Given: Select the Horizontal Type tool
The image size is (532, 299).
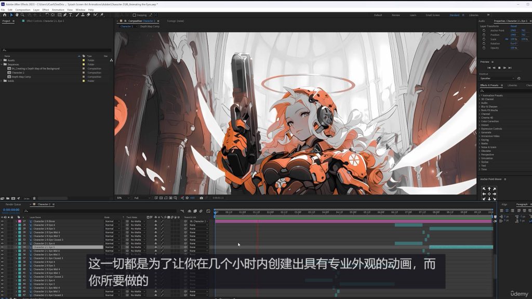Looking at the screenshot, I should tap(71, 15).
